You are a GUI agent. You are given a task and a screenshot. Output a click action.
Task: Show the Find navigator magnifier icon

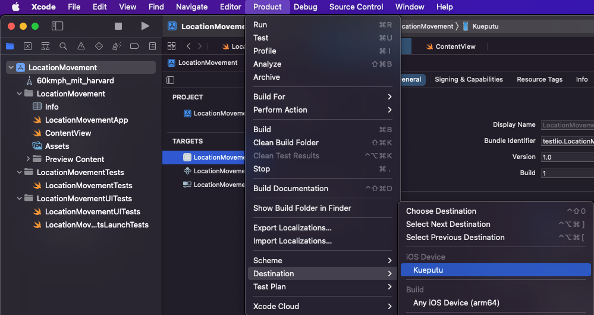(63, 46)
